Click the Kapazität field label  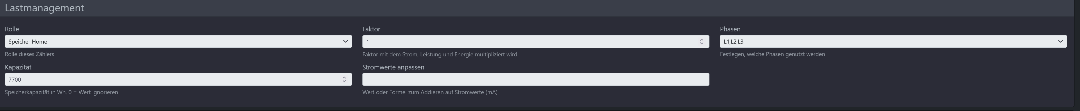click(x=18, y=67)
